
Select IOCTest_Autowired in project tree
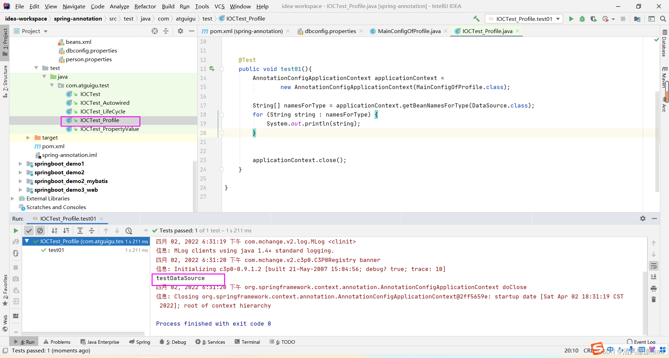[x=105, y=103]
